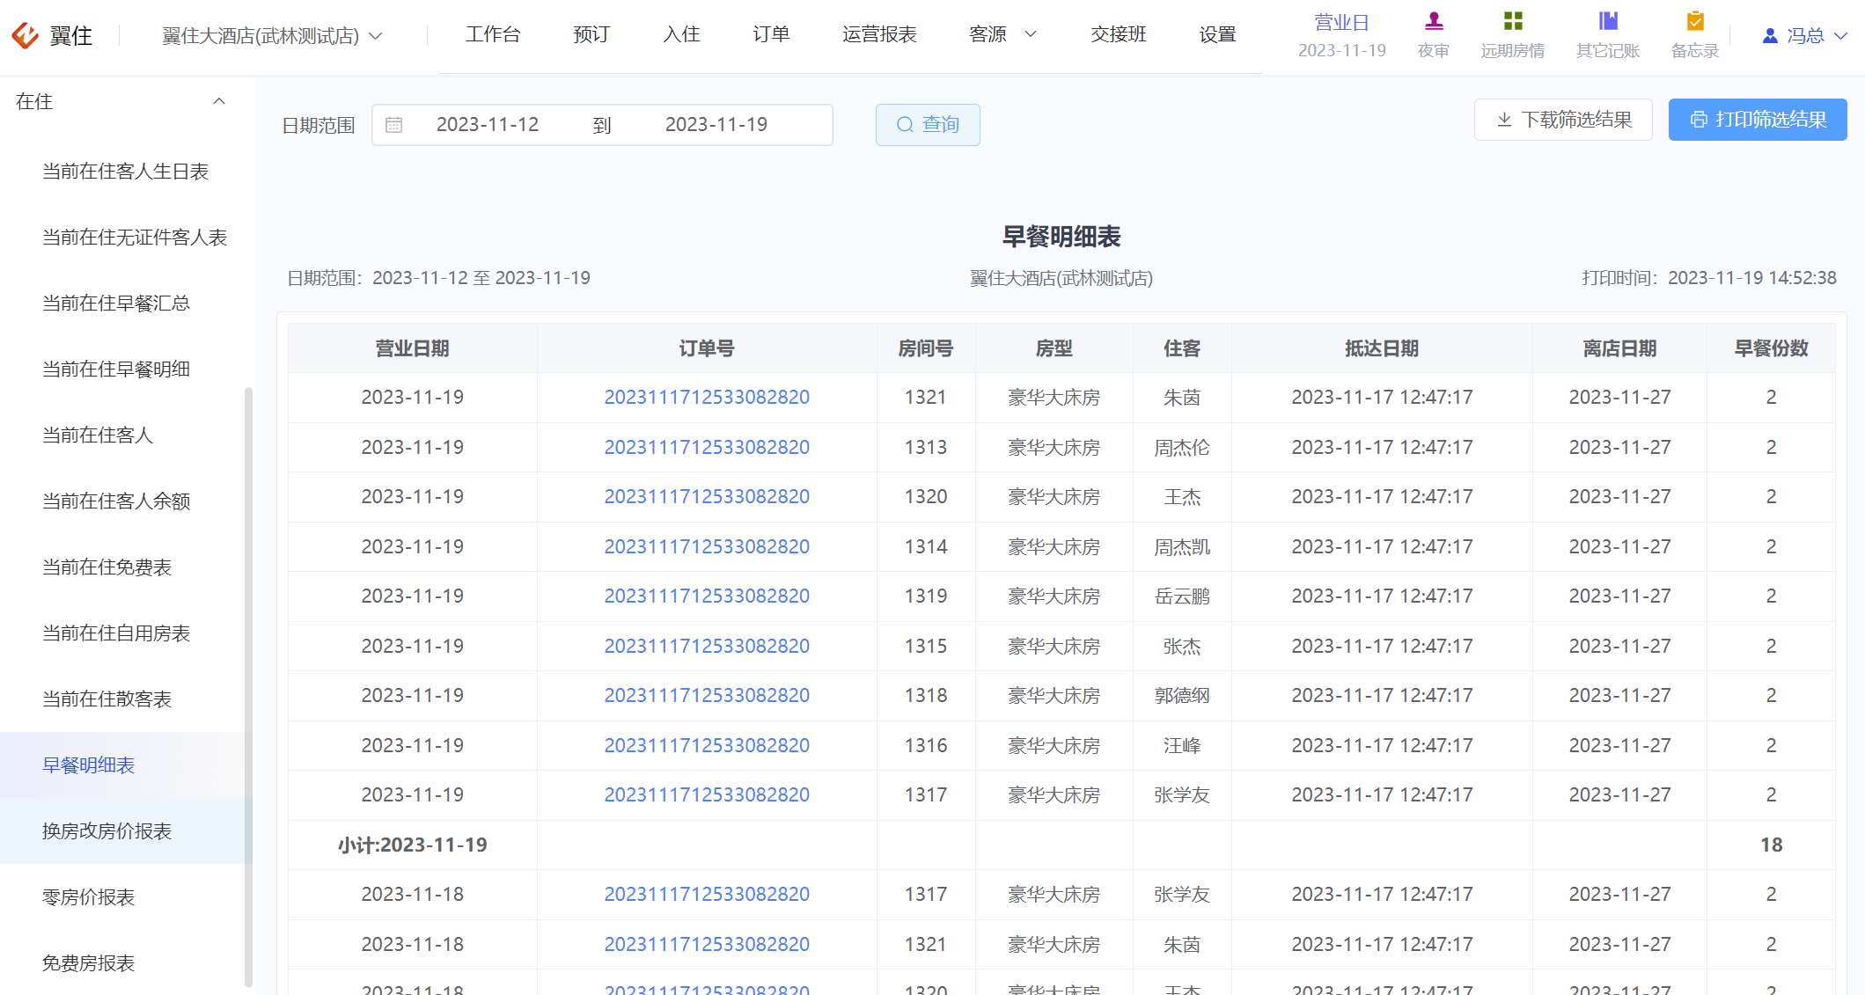Click the 小计:2023-11-19 subtotal row label
Viewport: 1865px width, 995px height.
(x=413, y=845)
